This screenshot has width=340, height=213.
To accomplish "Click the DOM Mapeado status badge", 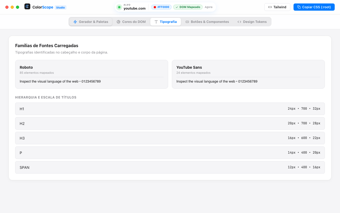I will click(x=188, y=7).
